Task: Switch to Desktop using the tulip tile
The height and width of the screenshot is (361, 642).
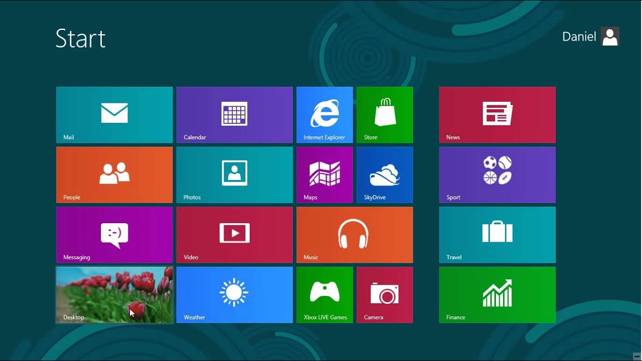Action: pyautogui.click(x=114, y=295)
